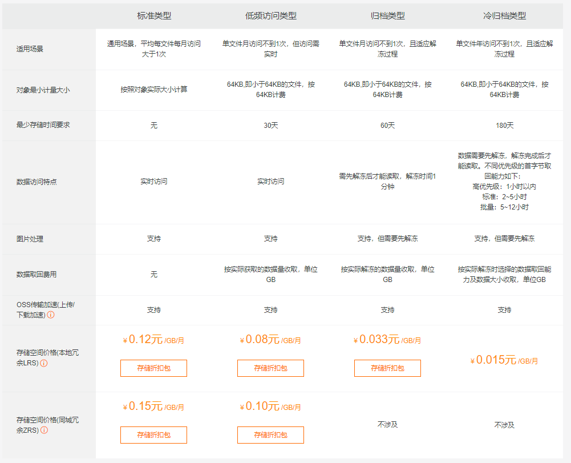Open info icon beside 本地冗余LRS label

[44, 363]
